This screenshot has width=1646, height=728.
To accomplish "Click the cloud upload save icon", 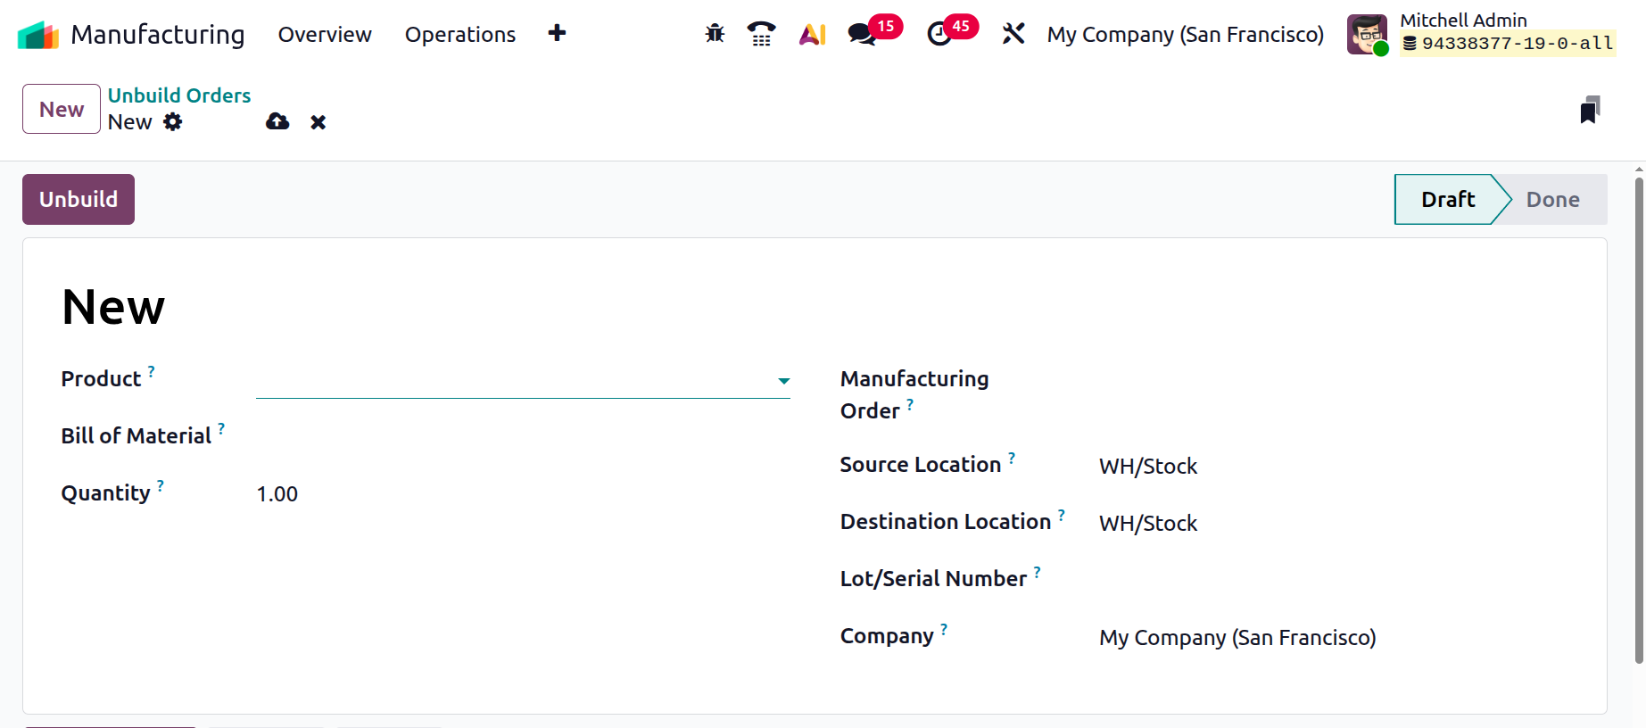I will point(277,122).
